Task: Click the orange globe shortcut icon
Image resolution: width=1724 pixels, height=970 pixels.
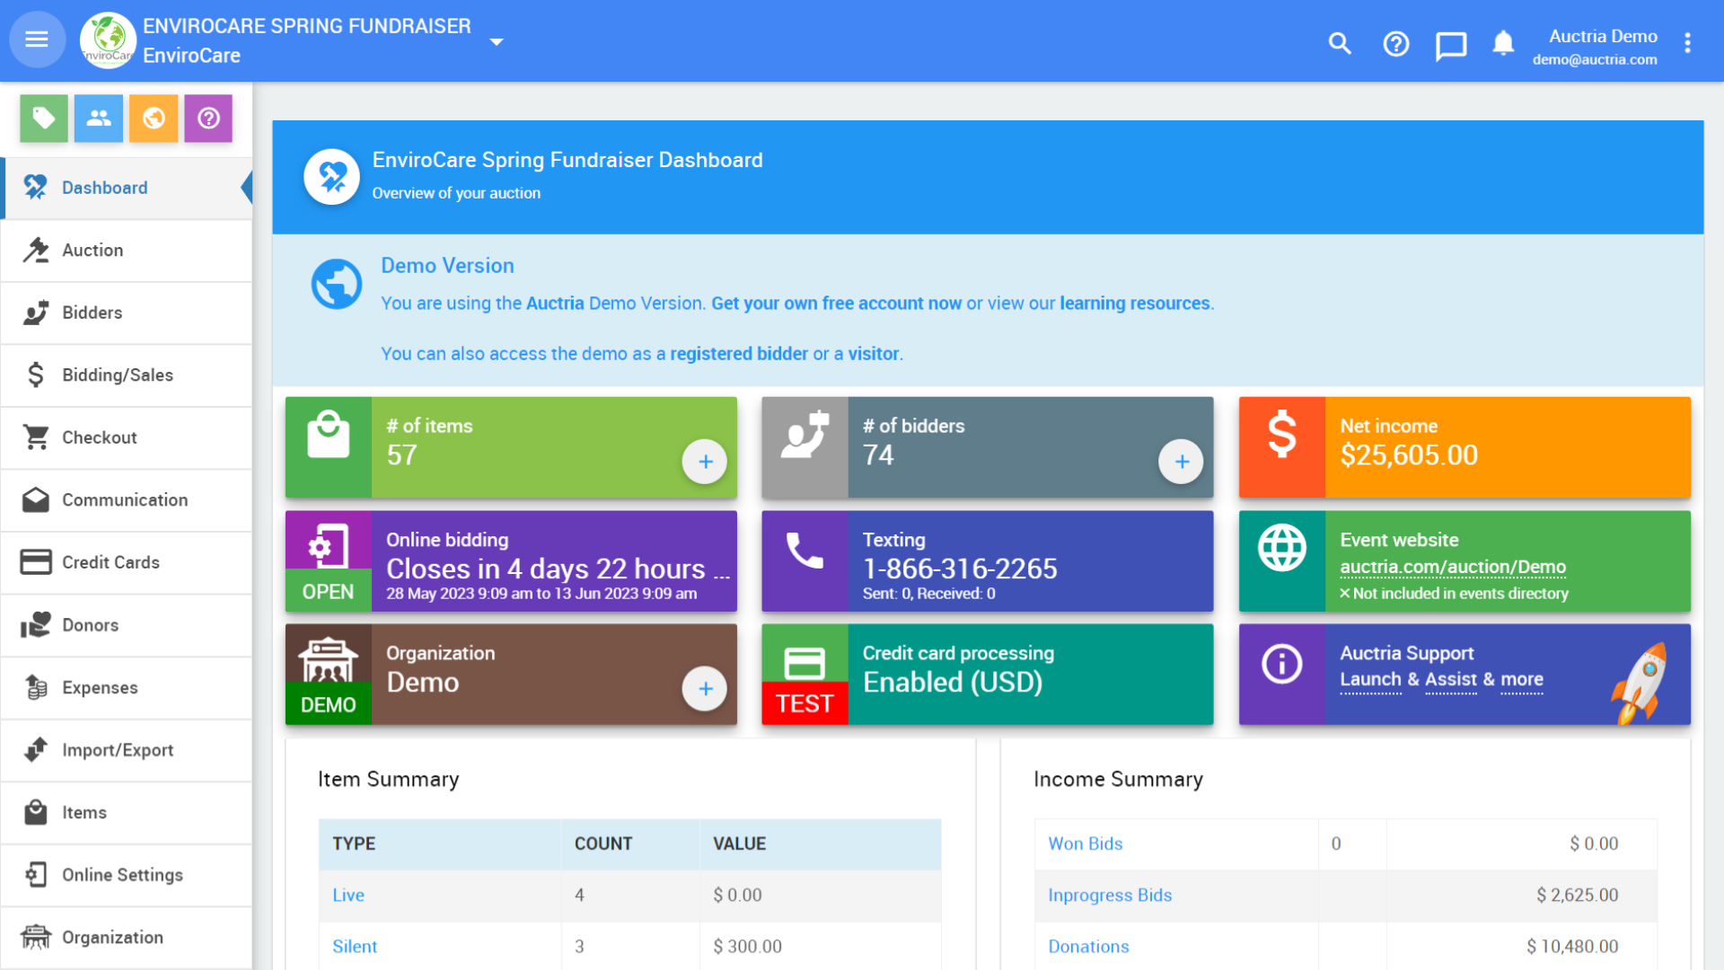Action: click(x=154, y=118)
